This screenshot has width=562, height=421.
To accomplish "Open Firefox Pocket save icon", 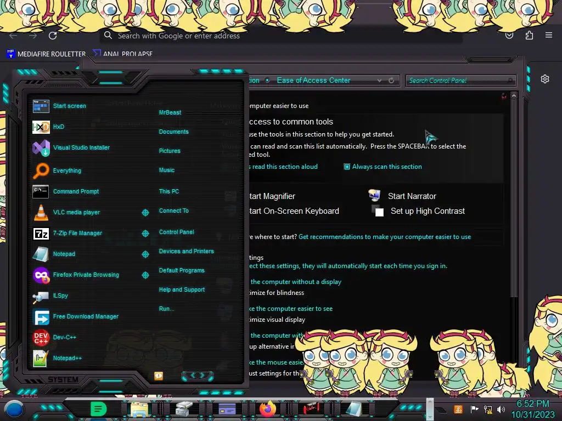I will pos(509,35).
